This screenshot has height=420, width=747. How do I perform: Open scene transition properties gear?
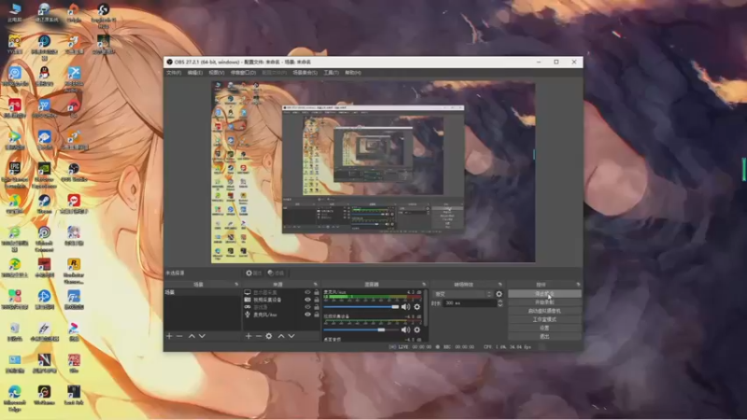click(x=499, y=294)
